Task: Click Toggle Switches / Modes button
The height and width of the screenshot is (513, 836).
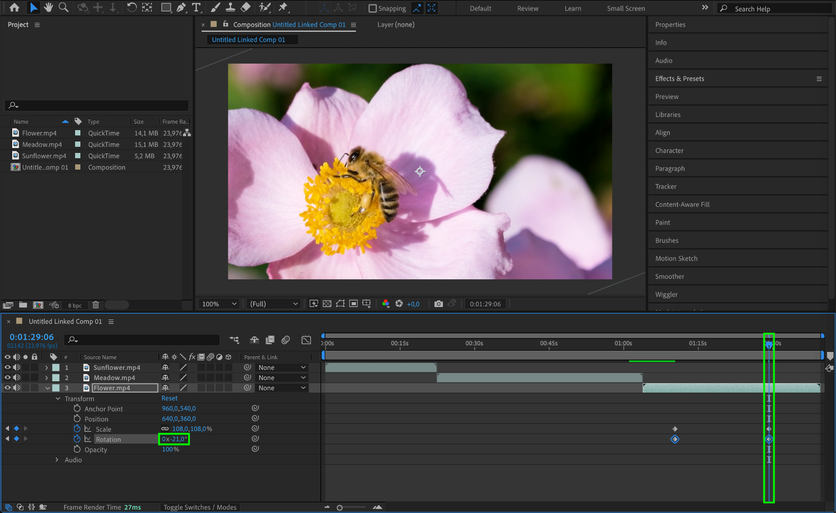Action: 200,507
